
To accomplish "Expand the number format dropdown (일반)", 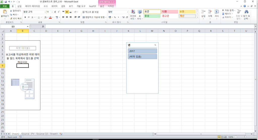I will [127, 12].
